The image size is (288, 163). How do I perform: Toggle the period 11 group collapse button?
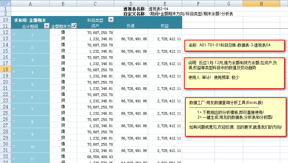(14, 159)
